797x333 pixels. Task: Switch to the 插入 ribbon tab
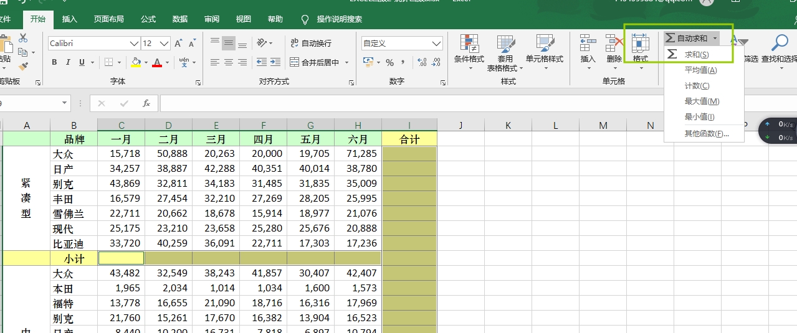pos(70,19)
